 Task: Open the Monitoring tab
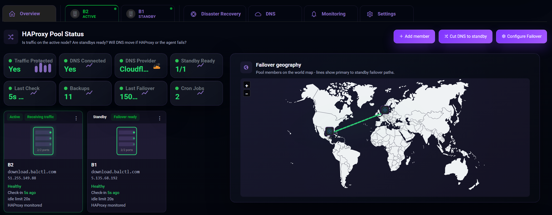coord(331,14)
